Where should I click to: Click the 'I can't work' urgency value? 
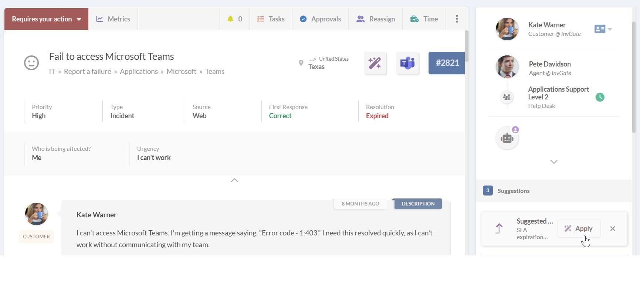[x=154, y=157]
